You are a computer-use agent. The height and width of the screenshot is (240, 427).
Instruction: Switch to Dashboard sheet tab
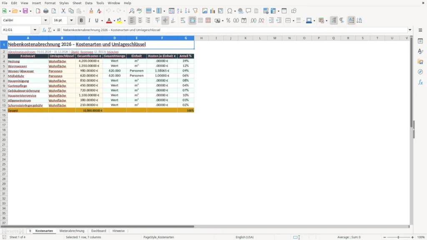[98, 231]
